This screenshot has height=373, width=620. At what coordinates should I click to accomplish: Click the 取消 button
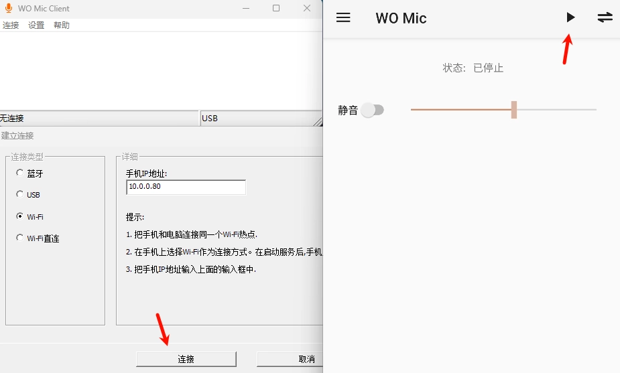(x=290, y=359)
